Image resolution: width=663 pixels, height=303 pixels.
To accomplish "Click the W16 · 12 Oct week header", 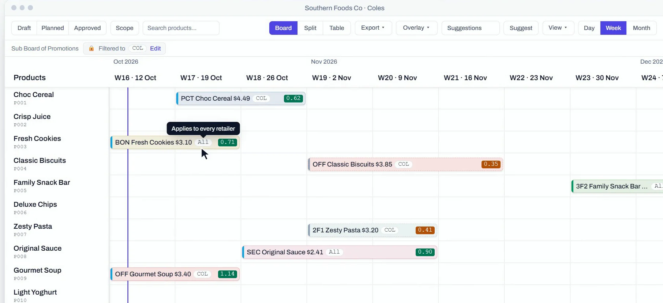I will pyautogui.click(x=135, y=78).
